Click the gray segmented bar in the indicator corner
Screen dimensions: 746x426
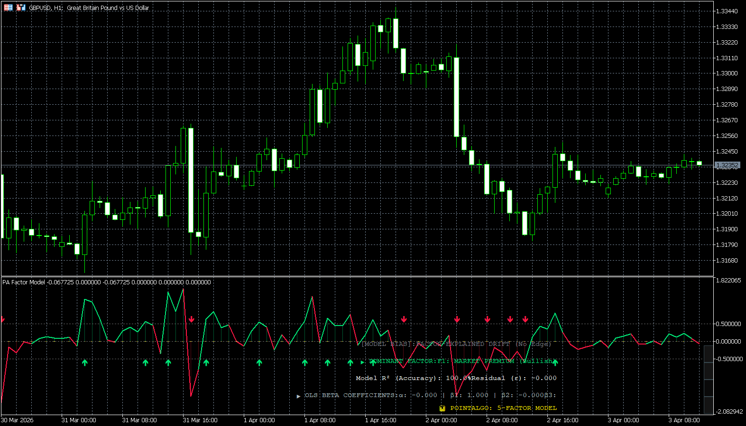(709, 379)
